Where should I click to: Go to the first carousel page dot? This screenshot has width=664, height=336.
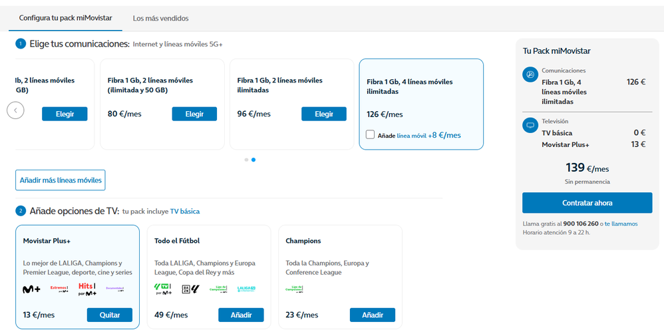246,160
